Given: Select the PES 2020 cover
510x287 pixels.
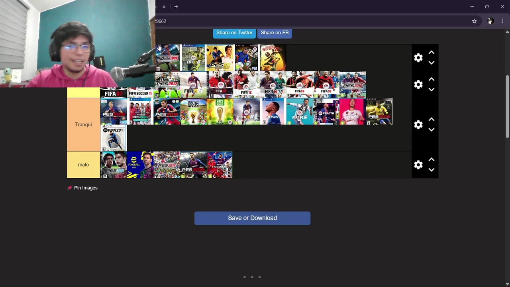Looking at the screenshot, I should click(220, 165).
